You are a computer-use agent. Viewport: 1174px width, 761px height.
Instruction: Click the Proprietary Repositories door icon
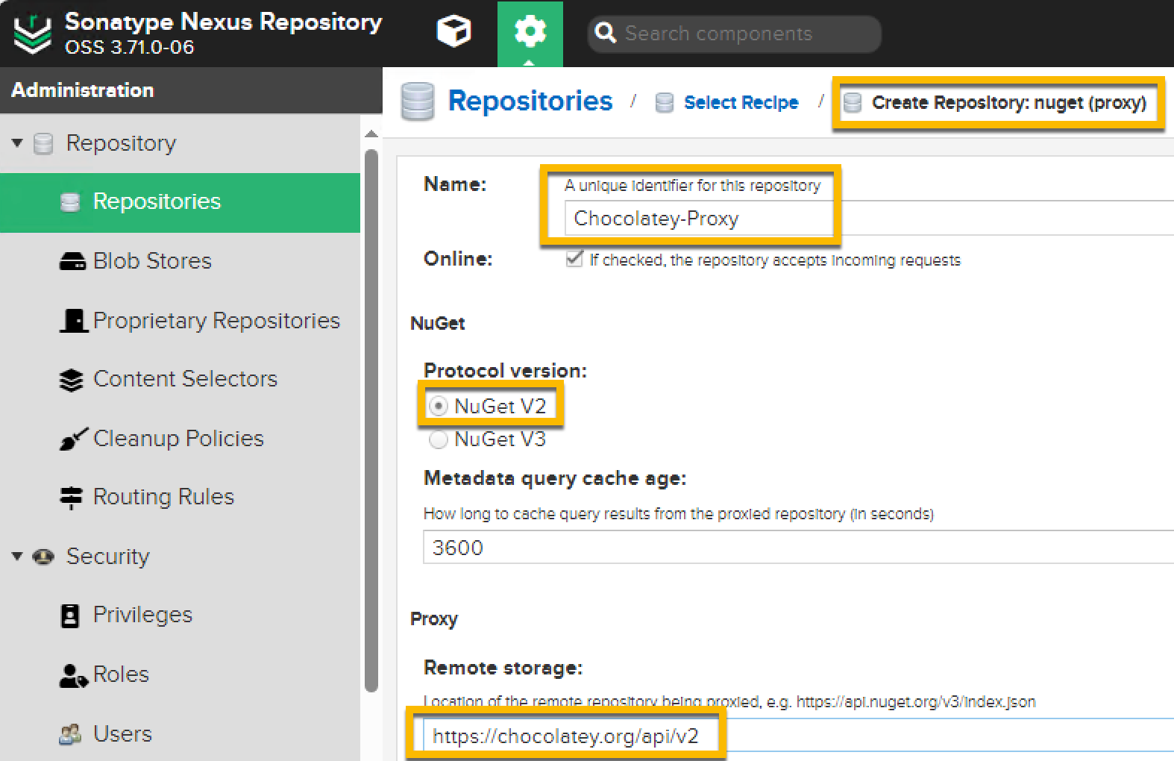coord(73,321)
